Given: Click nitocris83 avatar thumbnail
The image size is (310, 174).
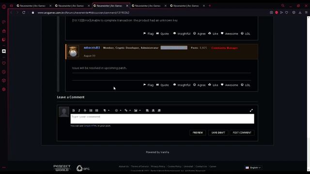Looking at the screenshot, I should click(x=73, y=52).
